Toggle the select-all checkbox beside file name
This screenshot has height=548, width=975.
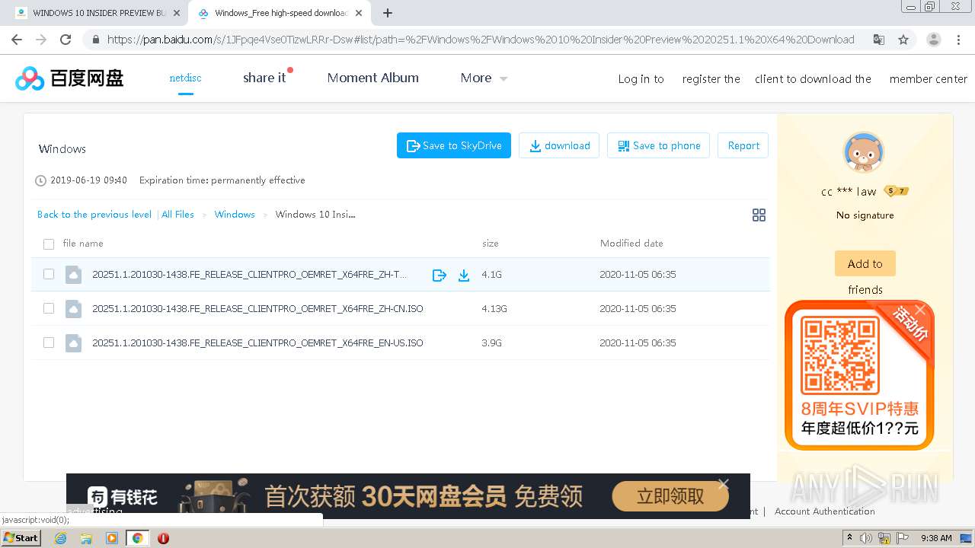[x=49, y=244]
